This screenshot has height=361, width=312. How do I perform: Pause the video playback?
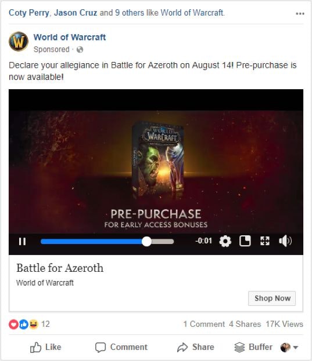click(23, 242)
